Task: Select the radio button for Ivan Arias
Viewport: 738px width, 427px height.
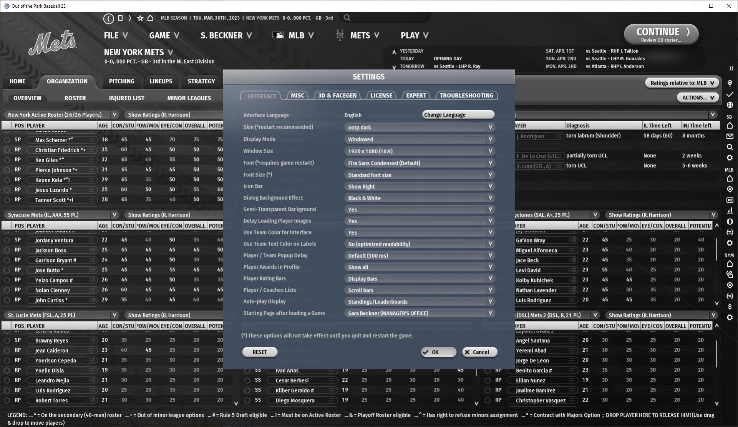Action: click(247, 371)
